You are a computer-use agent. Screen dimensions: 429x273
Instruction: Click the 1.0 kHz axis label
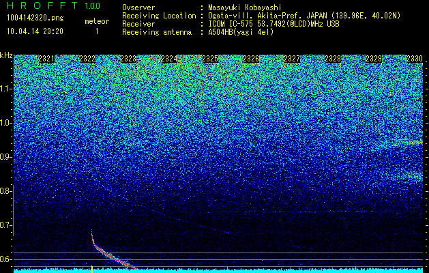pyautogui.click(x=5, y=123)
